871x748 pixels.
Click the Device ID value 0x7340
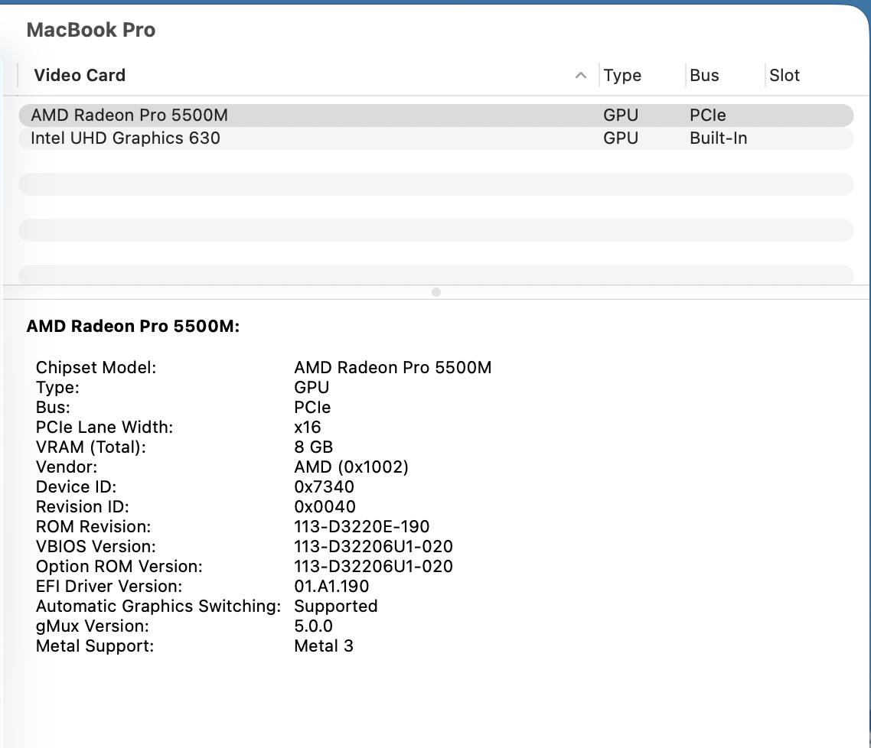tap(324, 487)
